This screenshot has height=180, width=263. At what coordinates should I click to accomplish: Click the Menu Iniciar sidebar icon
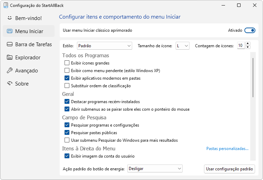(x=10, y=31)
